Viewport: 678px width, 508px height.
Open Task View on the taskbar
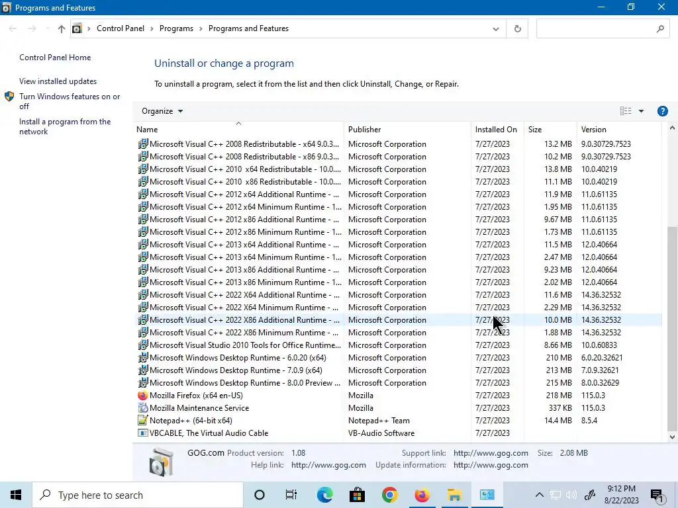[x=291, y=495]
